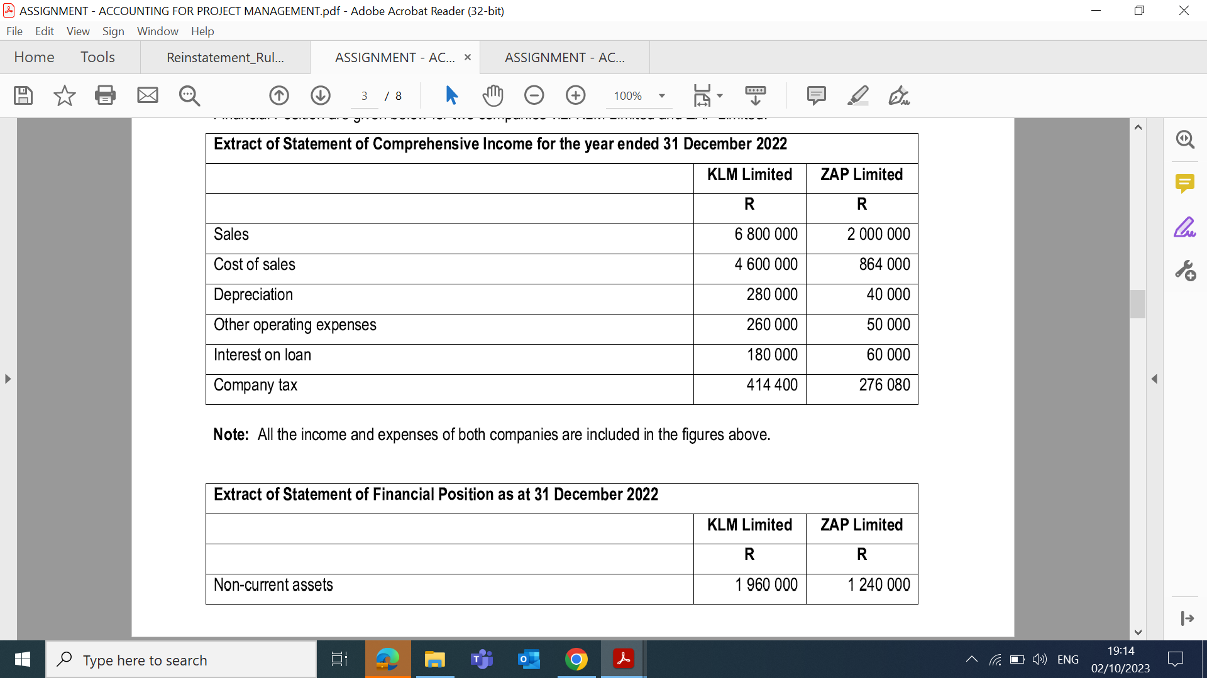
Task: Open the zoom percentage dropdown
Action: click(x=661, y=96)
